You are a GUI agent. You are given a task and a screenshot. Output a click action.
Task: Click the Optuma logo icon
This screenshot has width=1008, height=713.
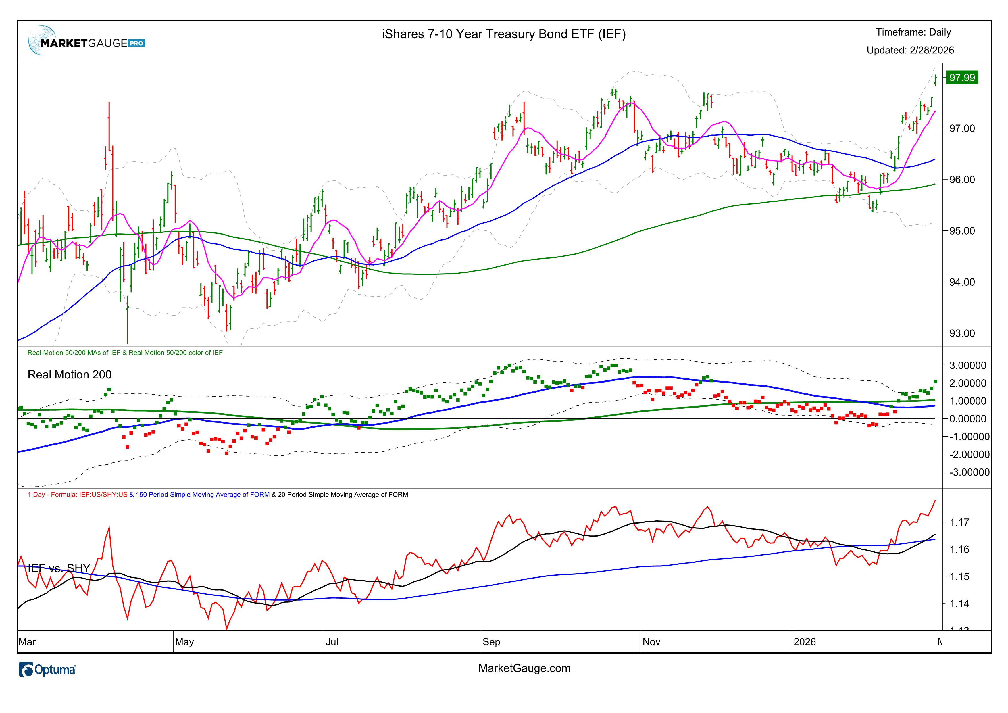(26, 670)
